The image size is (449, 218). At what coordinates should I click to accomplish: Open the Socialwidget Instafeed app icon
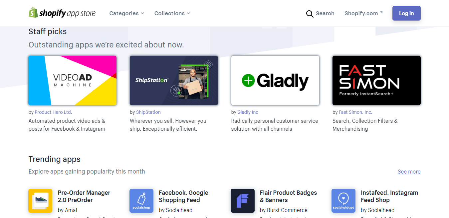point(343,201)
